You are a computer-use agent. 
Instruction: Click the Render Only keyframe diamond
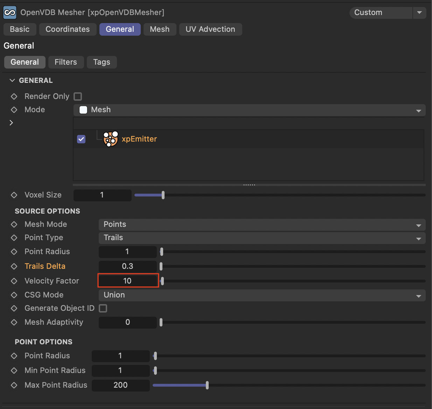[14, 96]
